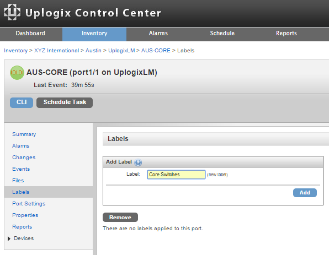Select Port Settings in sidebar
This screenshot has height=255, width=329.
click(29, 203)
